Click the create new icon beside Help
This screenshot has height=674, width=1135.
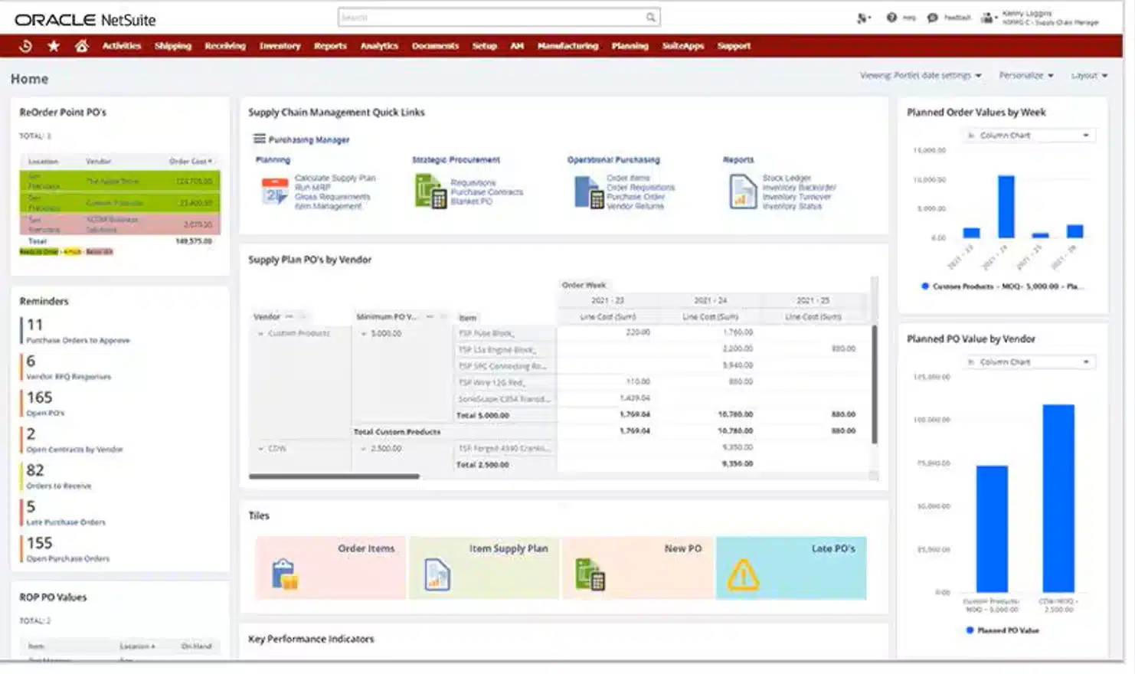pyautogui.click(x=864, y=18)
